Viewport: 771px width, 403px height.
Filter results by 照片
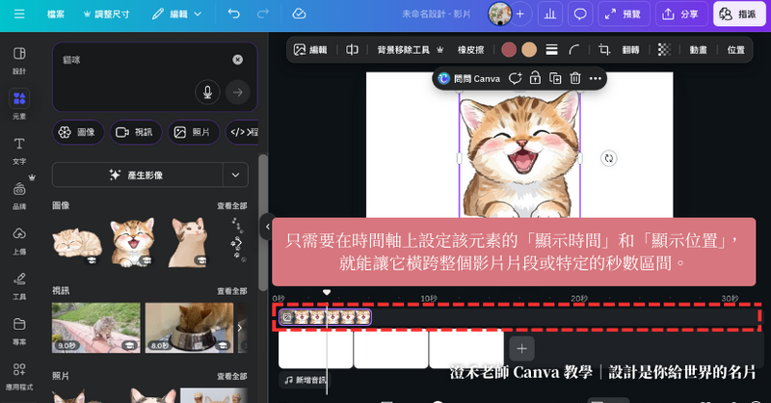point(194,132)
